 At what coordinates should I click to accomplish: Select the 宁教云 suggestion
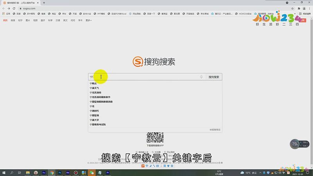[93, 83]
